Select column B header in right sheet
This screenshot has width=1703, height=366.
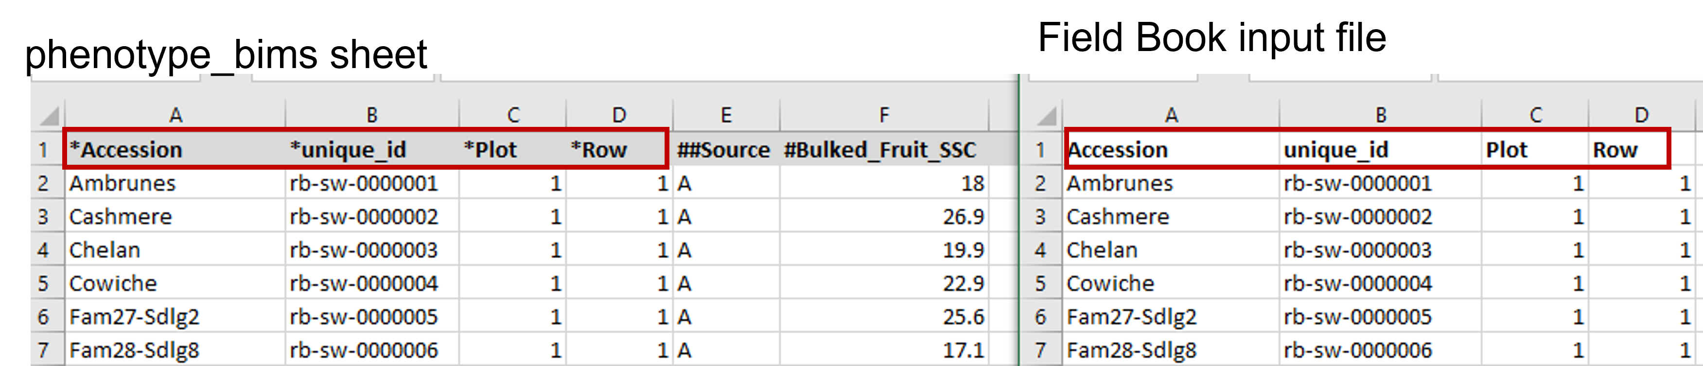point(1380,115)
